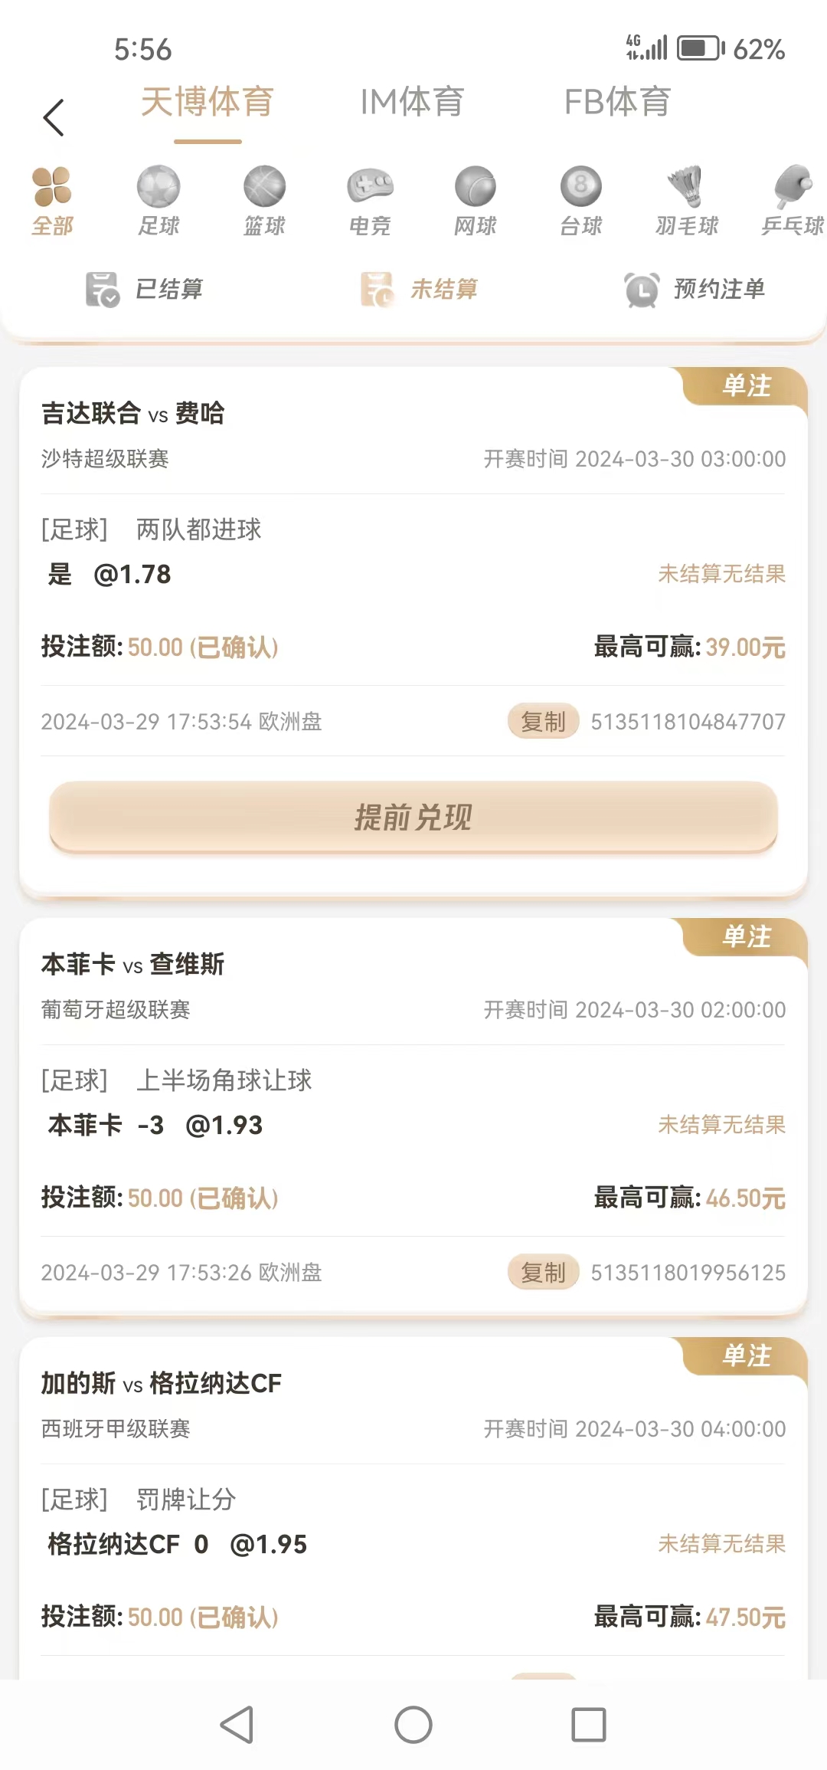Switch to the FB体育 tab
This screenshot has height=1770, width=827.
coord(617,102)
